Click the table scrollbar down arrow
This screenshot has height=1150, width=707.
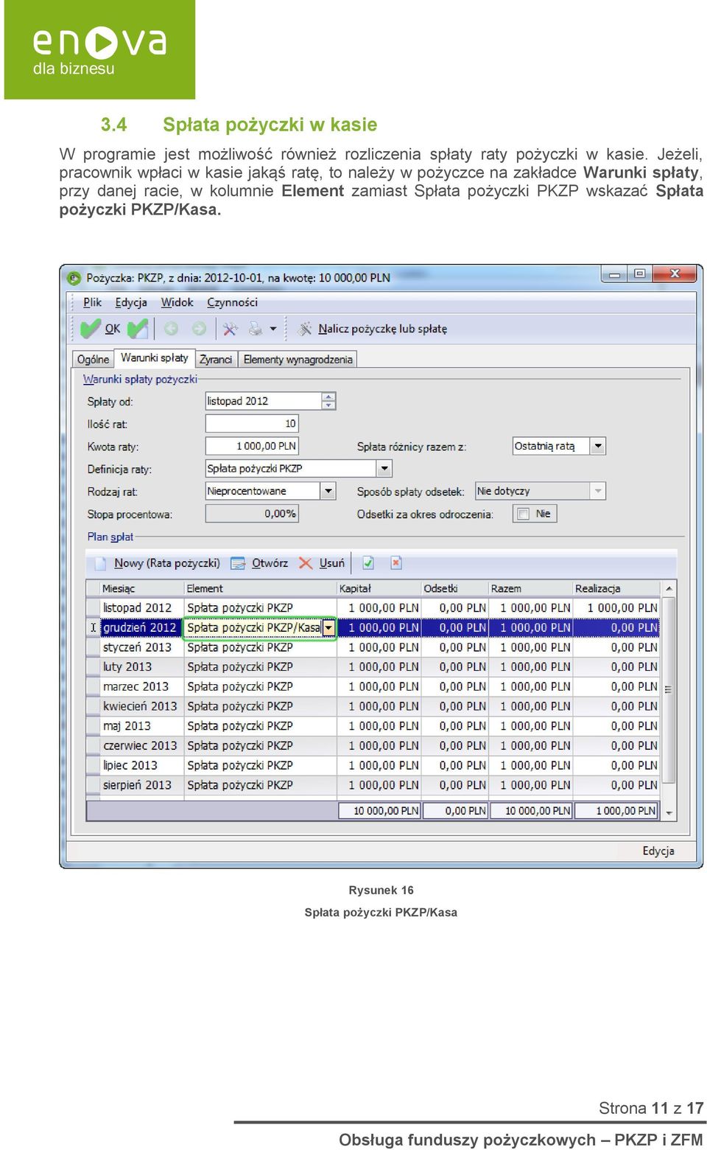coord(669,812)
